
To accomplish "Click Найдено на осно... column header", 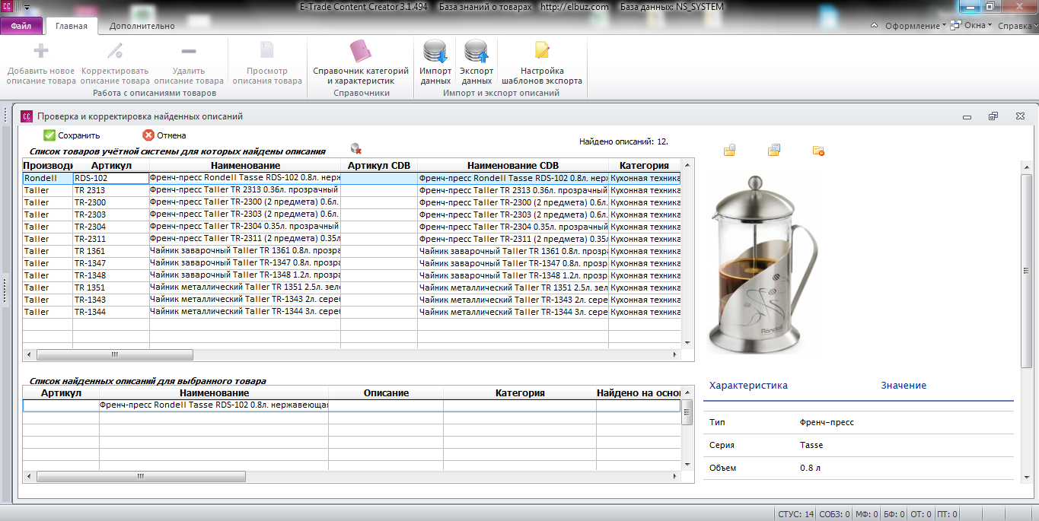I will coord(638,393).
